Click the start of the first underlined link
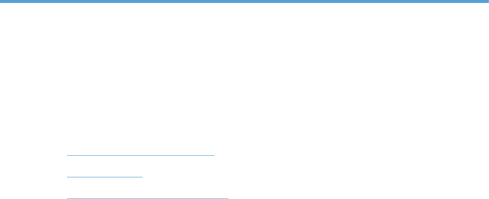Viewport: 489px width, 199px height. (68, 155)
